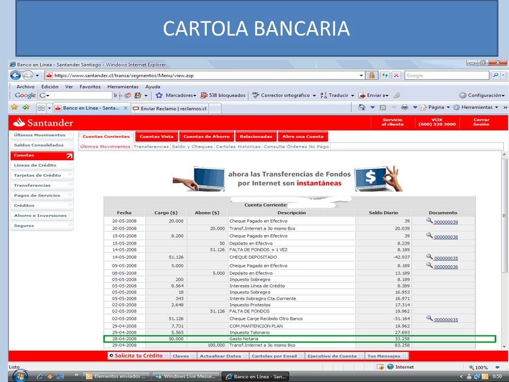
Task: Click the Favorites star icon
Action: [14, 107]
